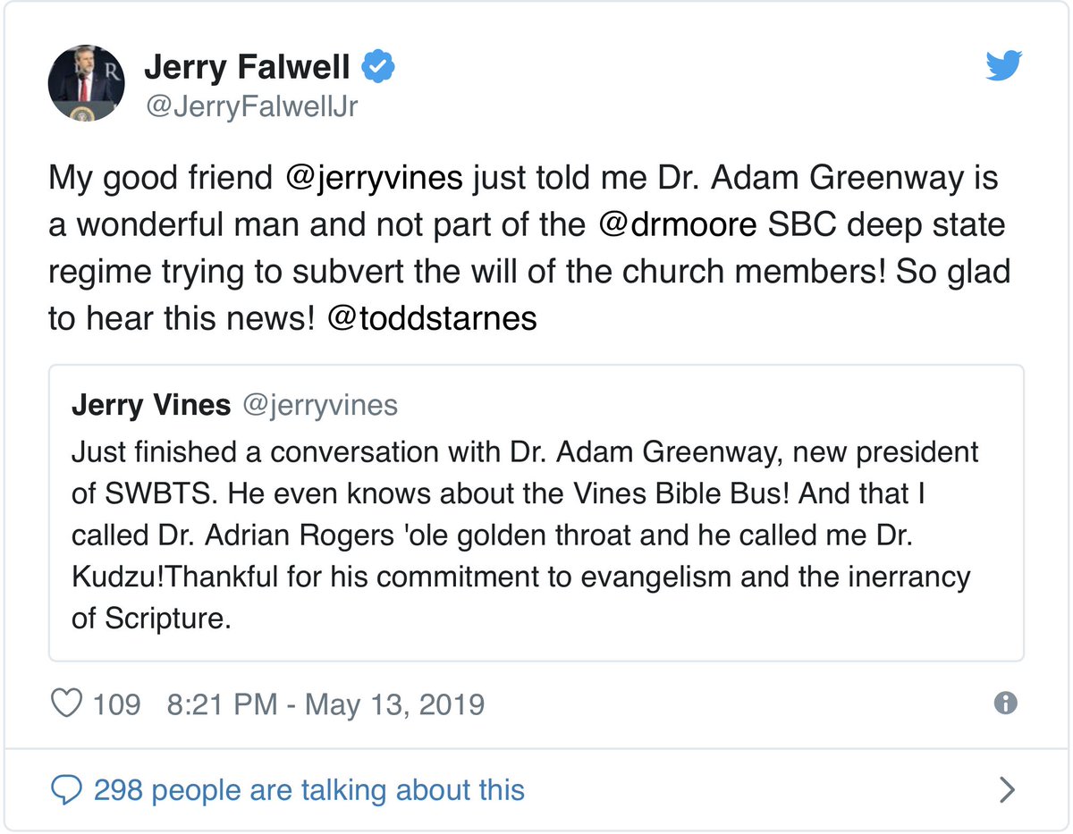Click the Jerry Vines quoted author name

coord(151,405)
